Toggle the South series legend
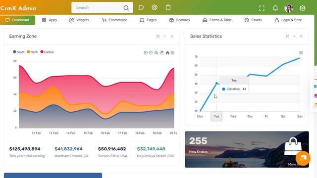This screenshot has width=317, height=178. [19, 52]
